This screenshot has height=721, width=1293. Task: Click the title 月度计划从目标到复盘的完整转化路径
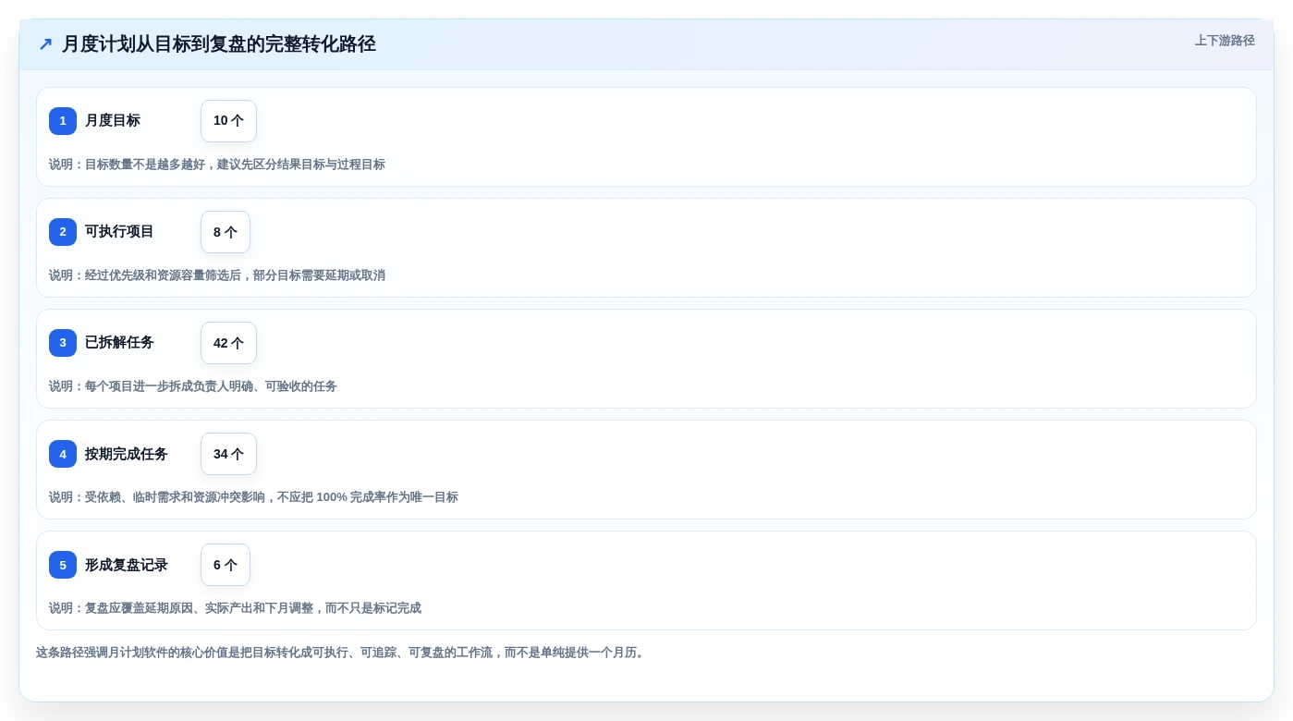pos(219,43)
